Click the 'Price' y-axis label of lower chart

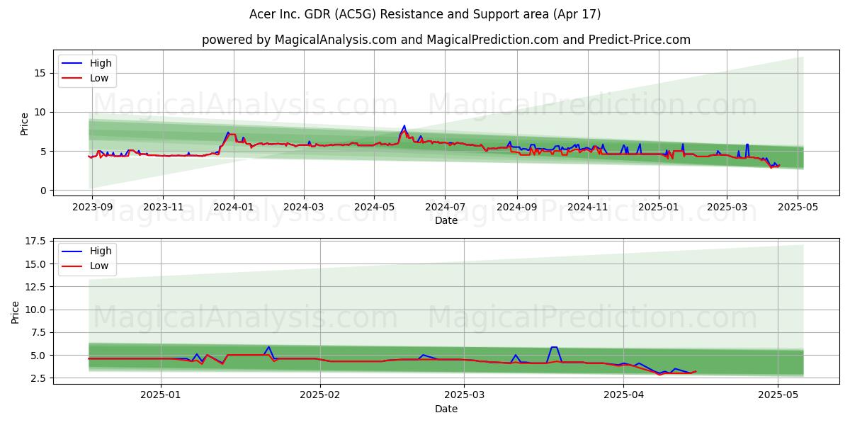point(16,312)
